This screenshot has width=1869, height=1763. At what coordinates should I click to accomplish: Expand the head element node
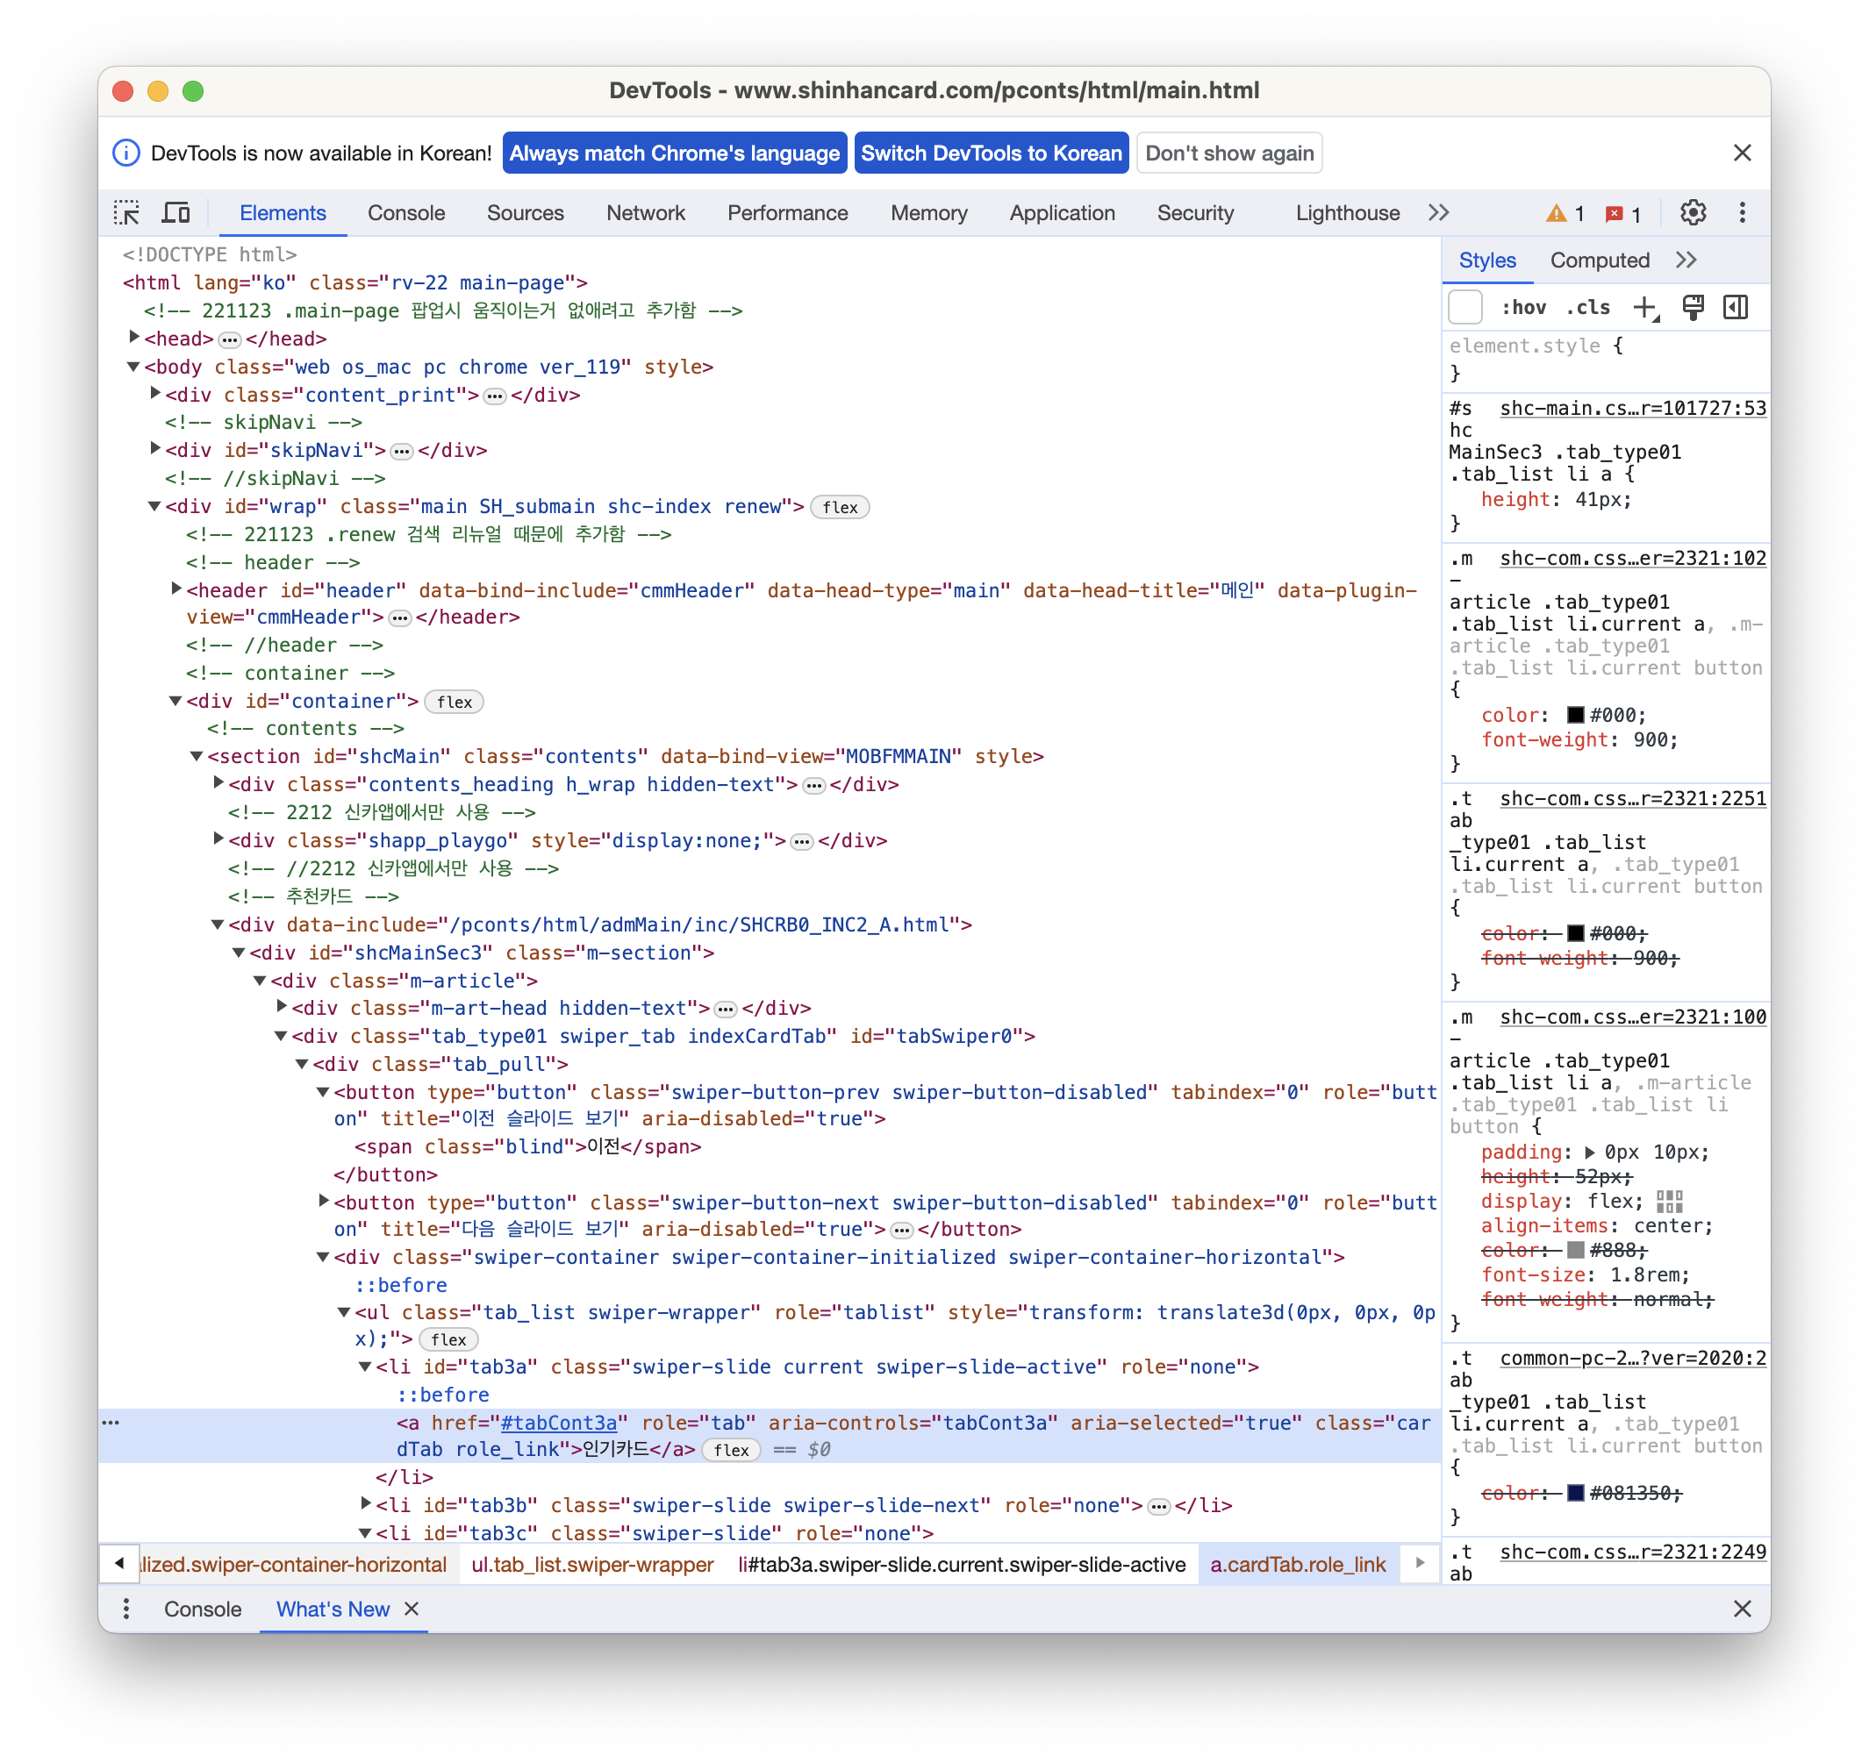[x=134, y=338]
